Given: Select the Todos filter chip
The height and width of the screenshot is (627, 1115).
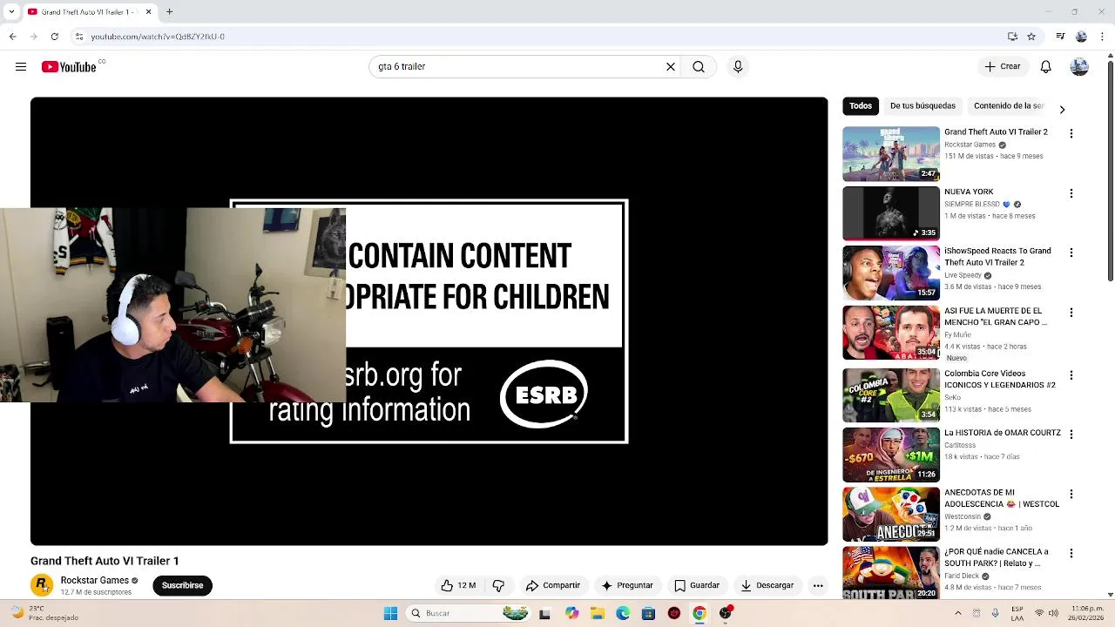Looking at the screenshot, I should (861, 106).
